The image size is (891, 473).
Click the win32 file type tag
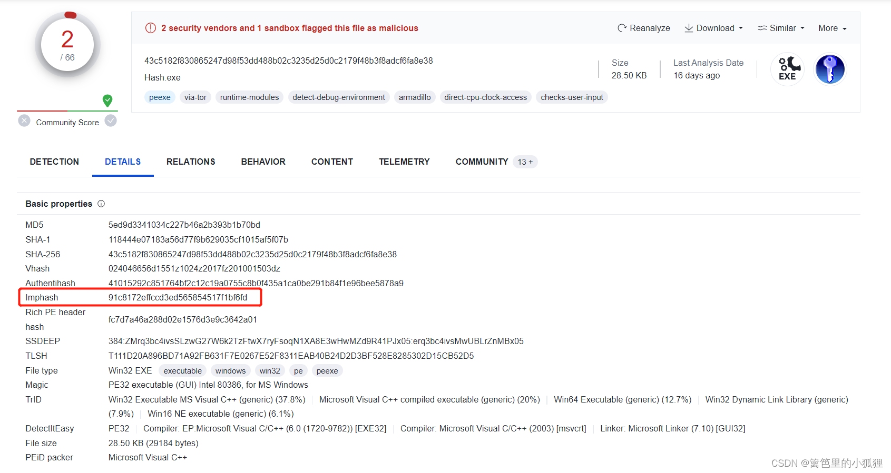coord(270,371)
